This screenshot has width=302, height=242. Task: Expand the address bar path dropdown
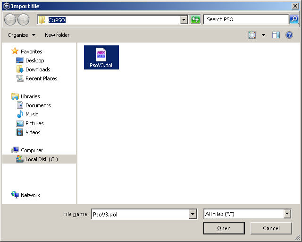tap(184, 20)
